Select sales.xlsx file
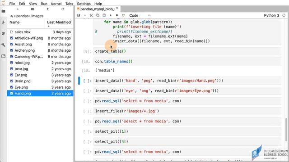 click(40, 32)
